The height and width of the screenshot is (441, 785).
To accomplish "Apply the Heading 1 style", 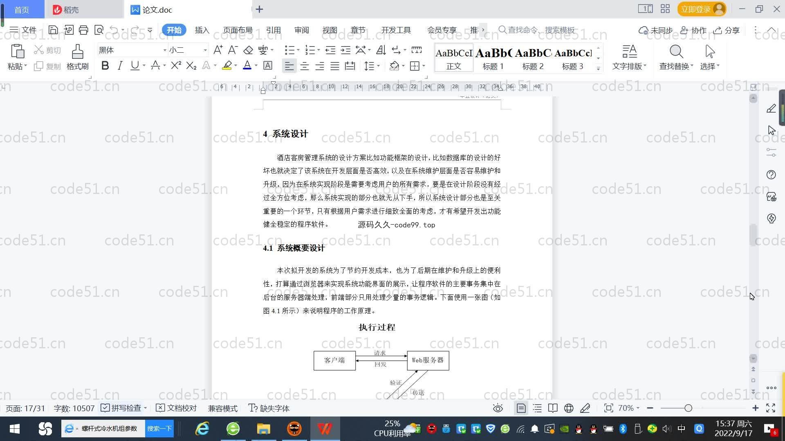I will [493, 58].
